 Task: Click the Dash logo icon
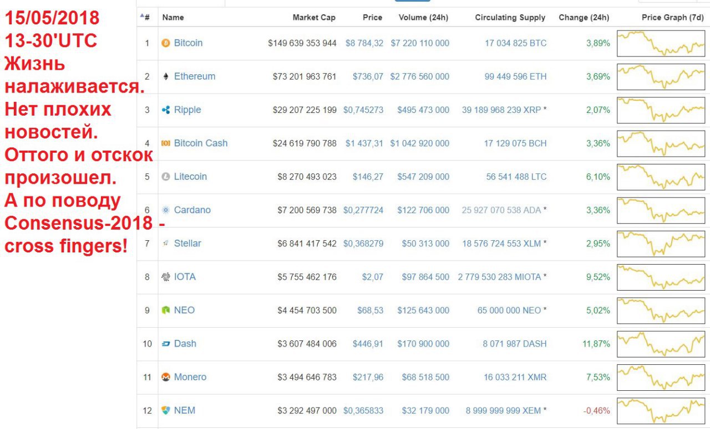click(x=165, y=344)
